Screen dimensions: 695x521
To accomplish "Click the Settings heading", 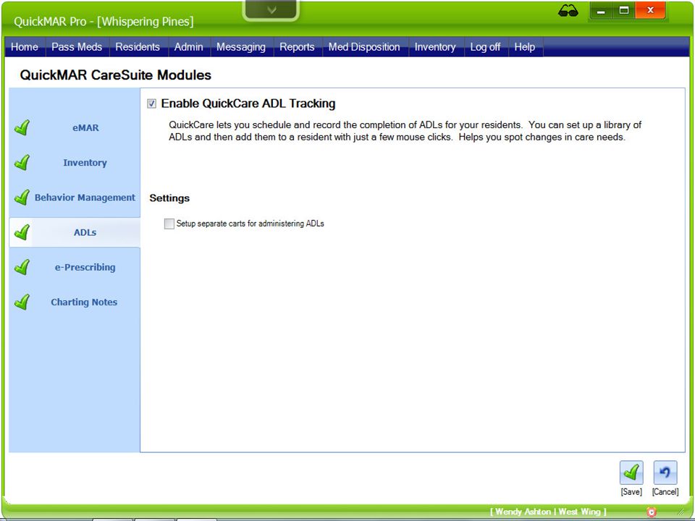I will click(169, 198).
